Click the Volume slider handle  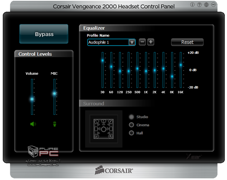(32, 99)
